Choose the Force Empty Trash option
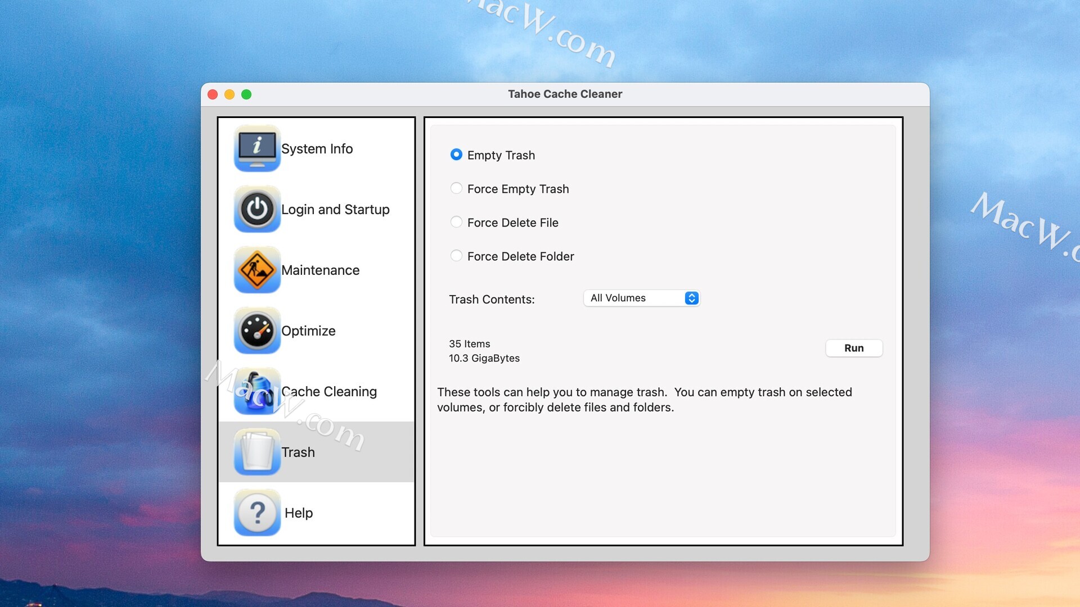This screenshot has width=1080, height=607. point(456,188)
